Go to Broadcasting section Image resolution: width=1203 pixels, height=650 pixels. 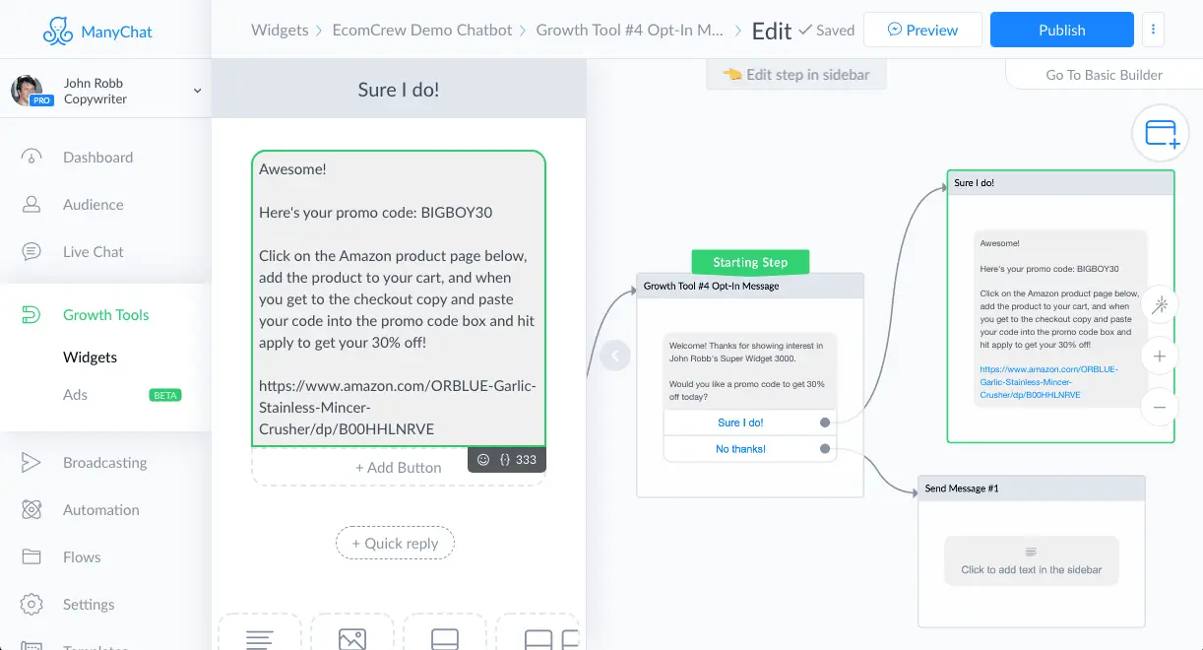(104, 463)
